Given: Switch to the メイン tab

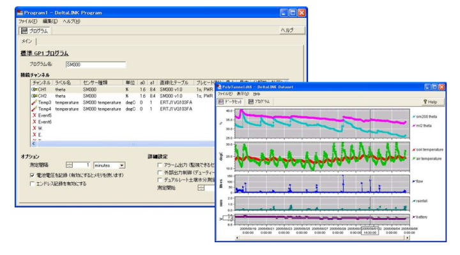Looking at the screenshot, I should pos(27,42).
